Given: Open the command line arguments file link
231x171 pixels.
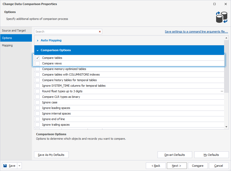Looking at the screenshot, I should (196, 32).
